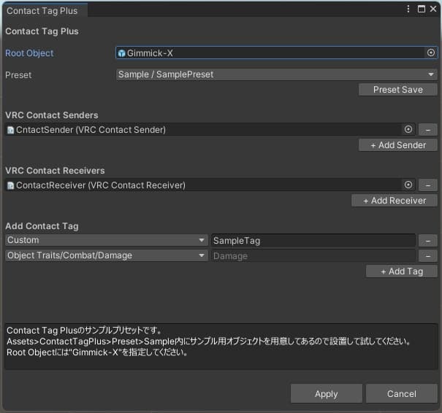Click the disabled Damage tag field
Viewport: 442px width, 413px height.
click(313, 256)
